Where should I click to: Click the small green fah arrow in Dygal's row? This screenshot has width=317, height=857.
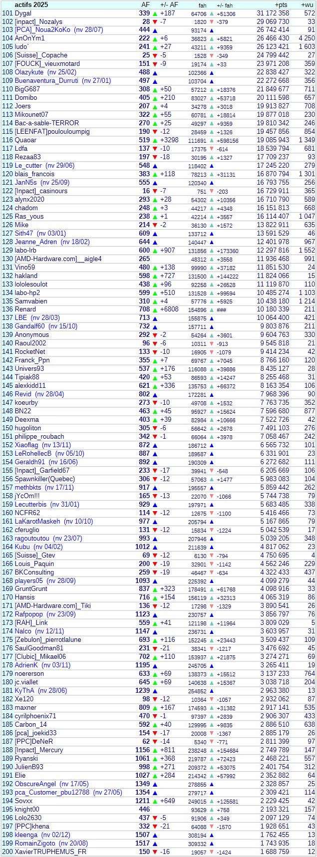click(x=212, y=13)
